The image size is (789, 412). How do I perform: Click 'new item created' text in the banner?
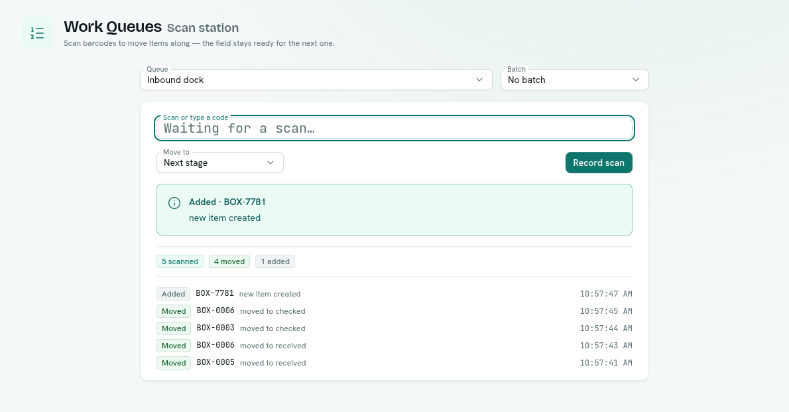(225, 218)
